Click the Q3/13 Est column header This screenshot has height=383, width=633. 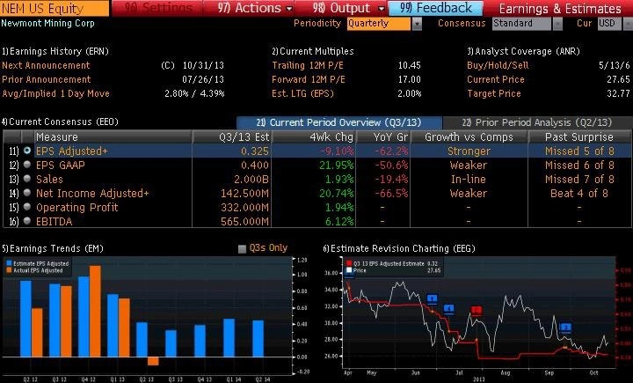pyautogui.click(x=232, y=136)
